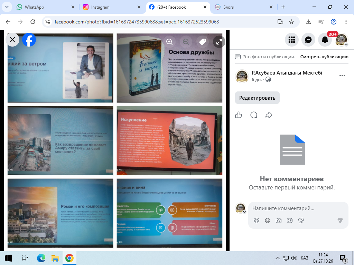Attach a photo to the comment
This screenshot has width=354, height=265.
pyautogui.click(x=279, y=220)
